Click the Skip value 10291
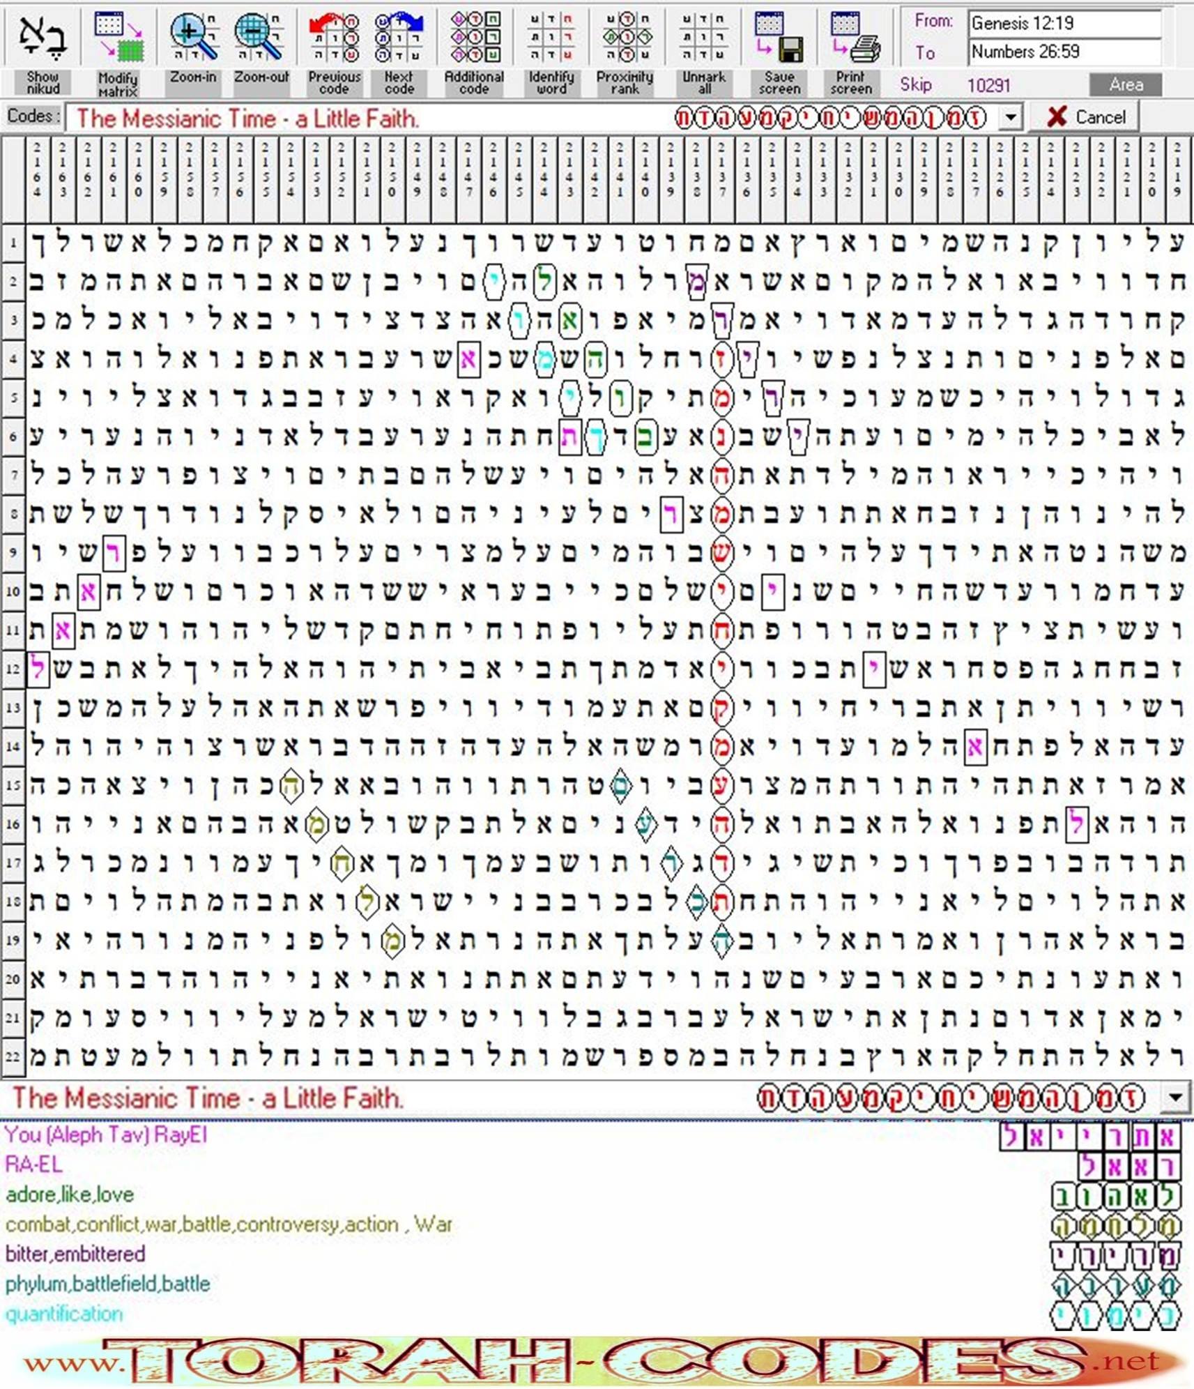1194x1389 pixels. [988, 85]
